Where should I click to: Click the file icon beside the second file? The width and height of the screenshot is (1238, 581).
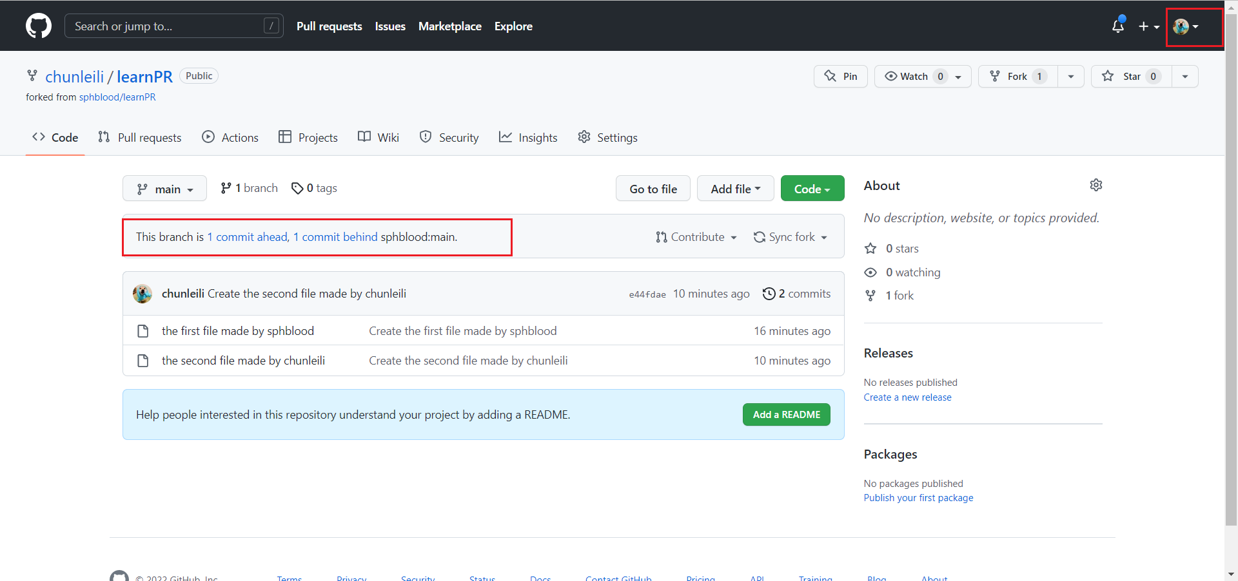pyautogui.click(x=143, y=361)
